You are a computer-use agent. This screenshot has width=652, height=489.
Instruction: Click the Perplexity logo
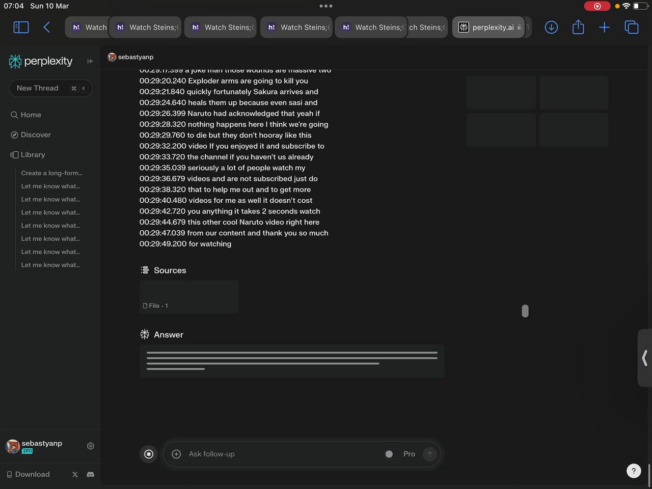(x=41, y=61)
